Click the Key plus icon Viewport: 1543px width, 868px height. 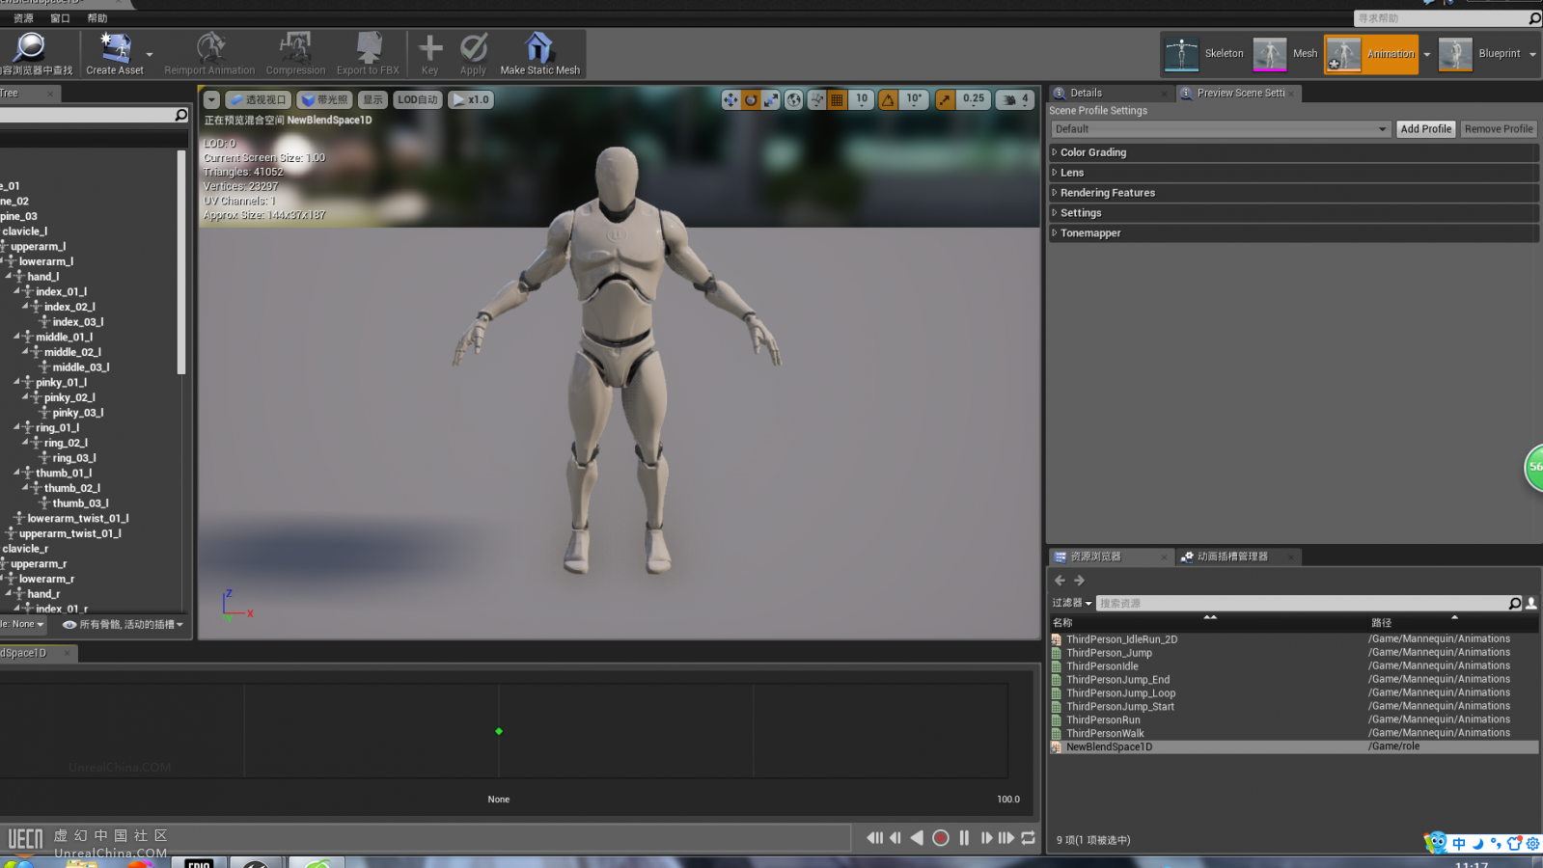430,47
